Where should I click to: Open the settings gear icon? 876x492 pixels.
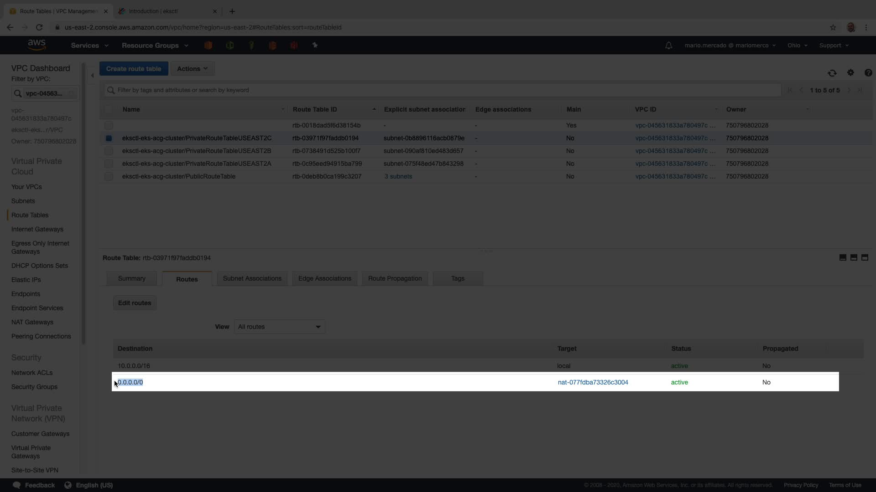850,72
